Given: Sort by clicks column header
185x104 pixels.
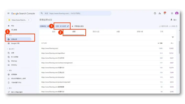Looking at the screenshot, I should [160, 43].
